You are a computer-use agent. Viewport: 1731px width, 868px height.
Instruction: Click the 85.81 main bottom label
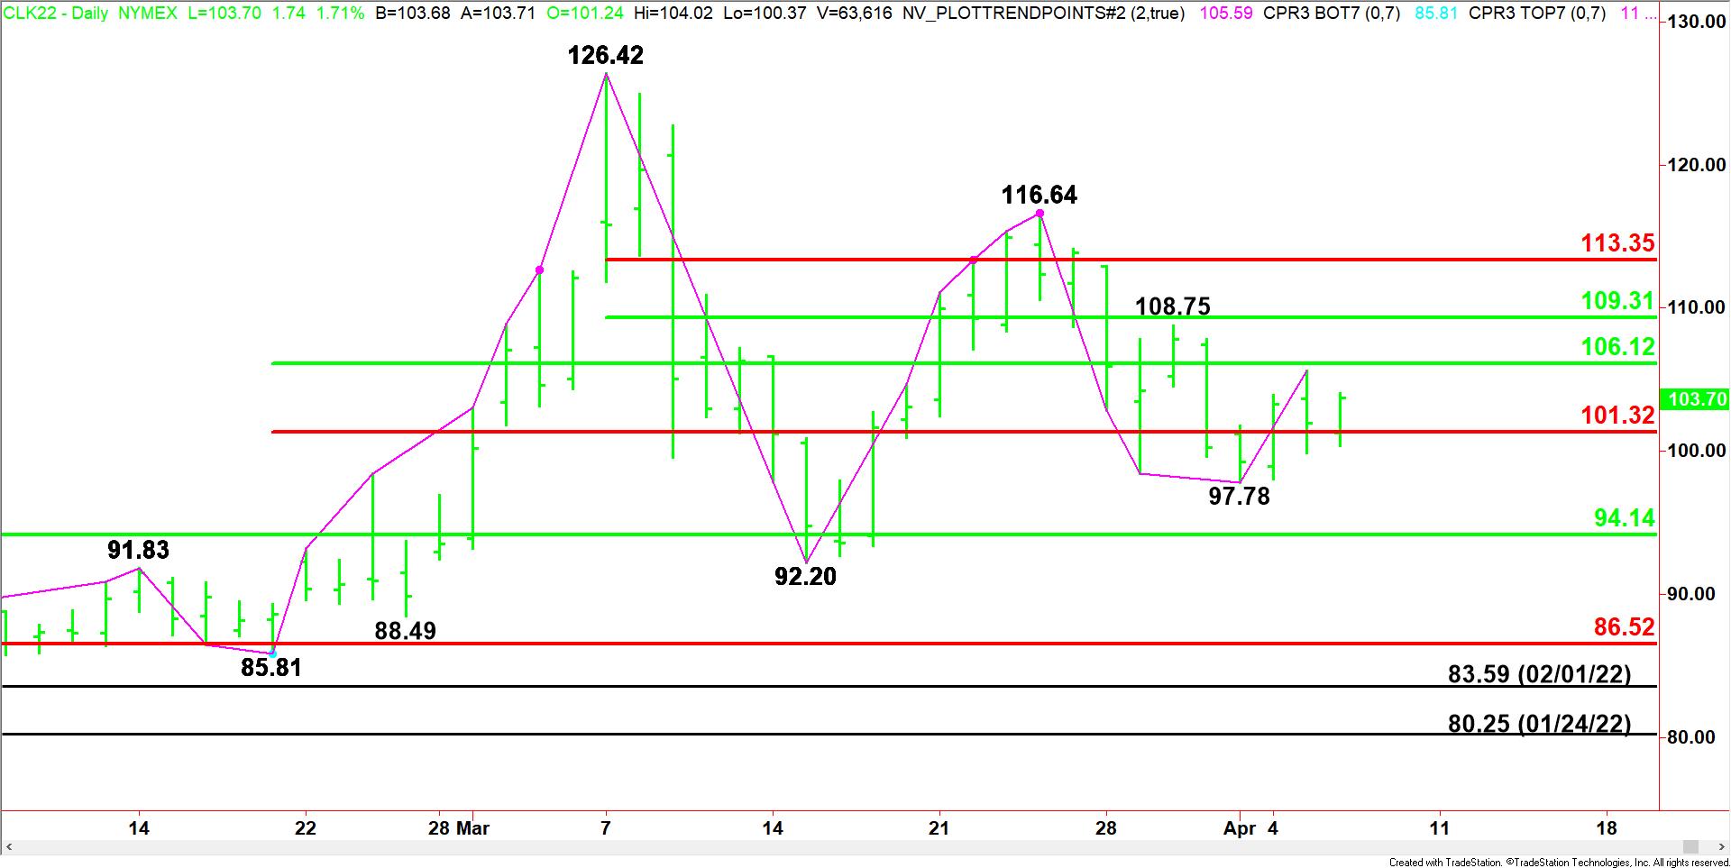point(271,668)
